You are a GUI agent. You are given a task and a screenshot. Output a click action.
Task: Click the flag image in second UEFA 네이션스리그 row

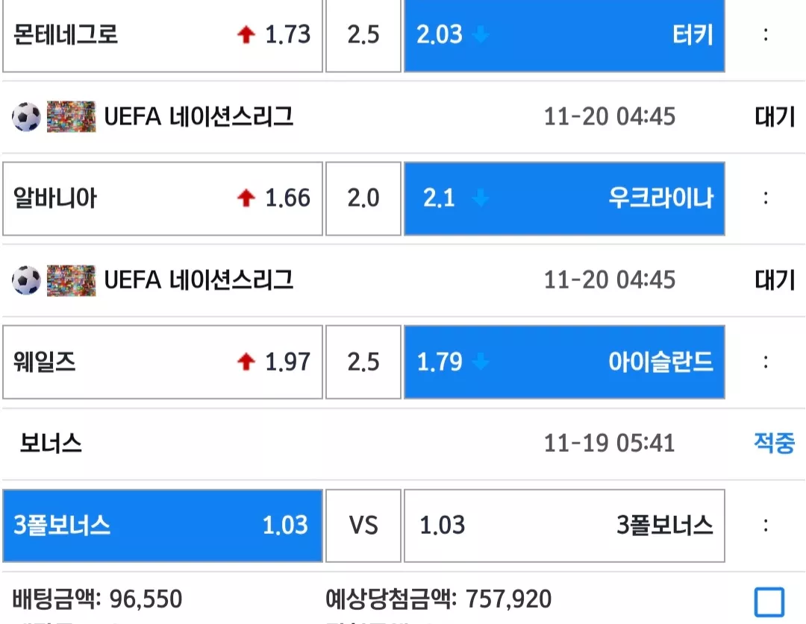pyautogui.click(x=71, y=280)
